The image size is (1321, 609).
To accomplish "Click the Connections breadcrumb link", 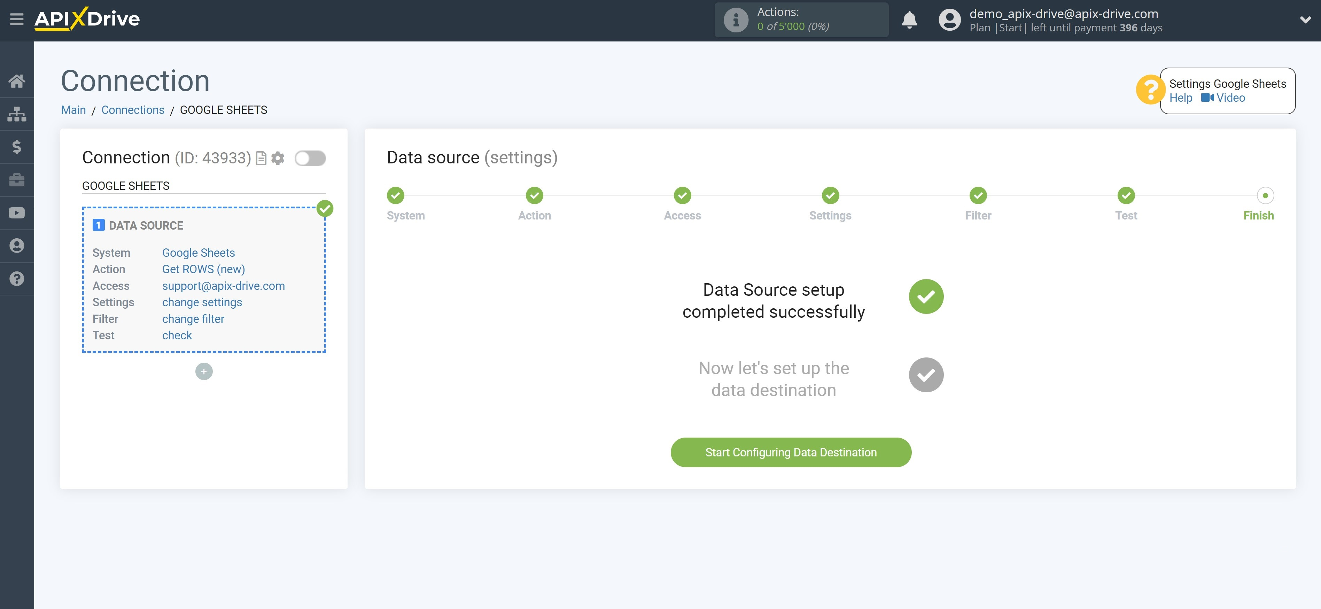I will [133, 109].
